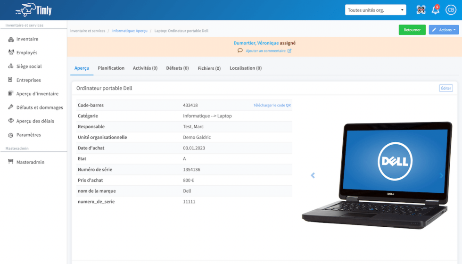This screenshot has width=462, height=264.
Task: Click the Télécharger le code QR link
Action: (x=272, y=105)
